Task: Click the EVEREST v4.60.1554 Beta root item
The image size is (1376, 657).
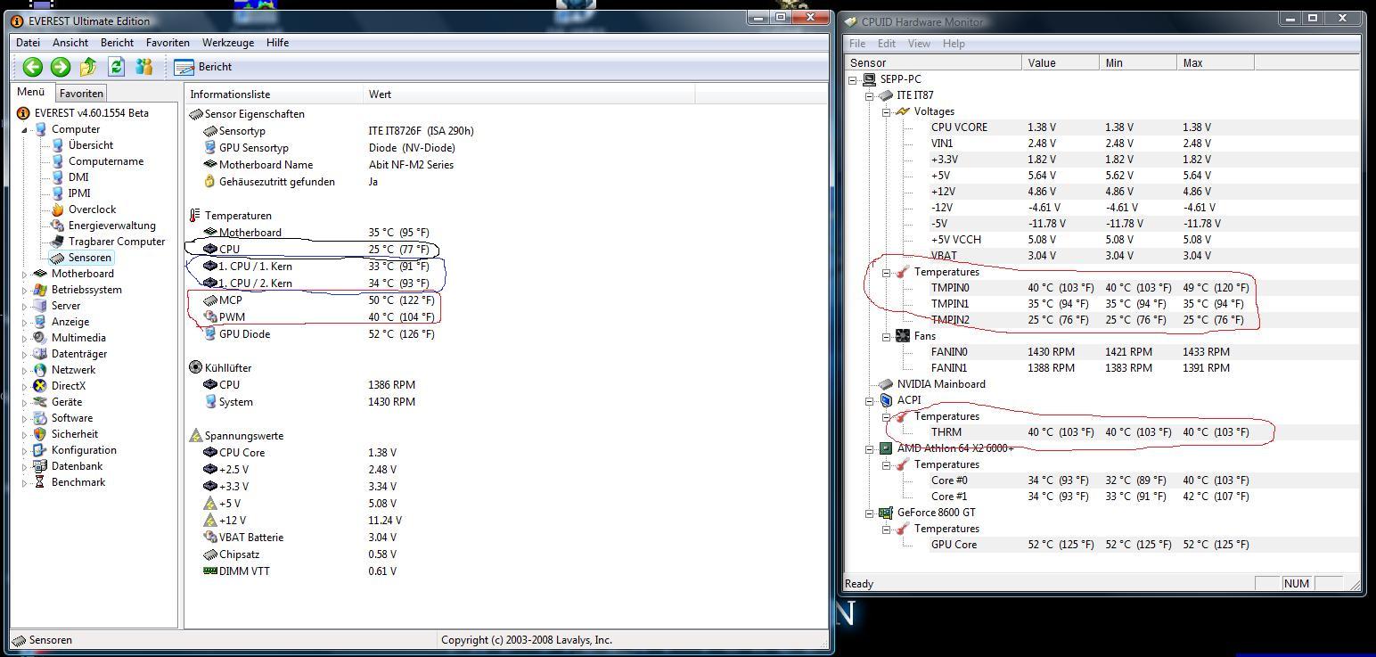Action: (83, 113)
